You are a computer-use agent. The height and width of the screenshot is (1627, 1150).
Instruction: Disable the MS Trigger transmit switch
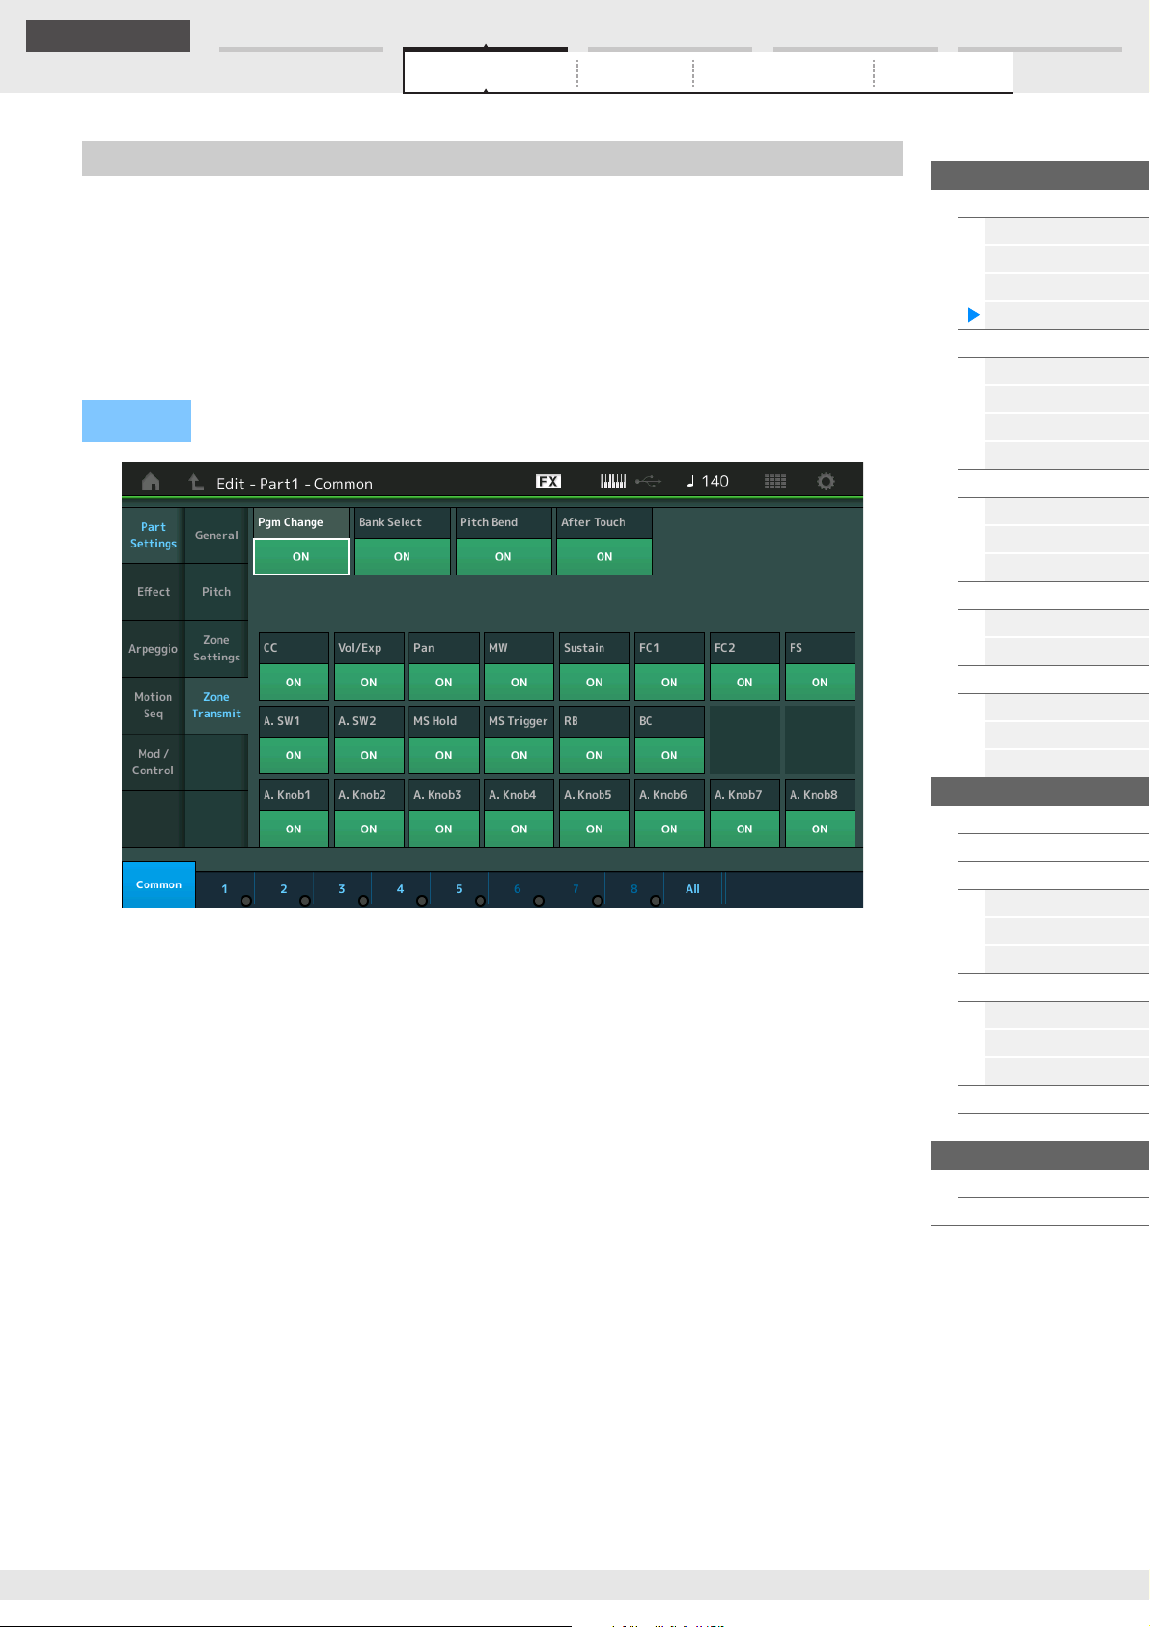click(x=519, y=755)
